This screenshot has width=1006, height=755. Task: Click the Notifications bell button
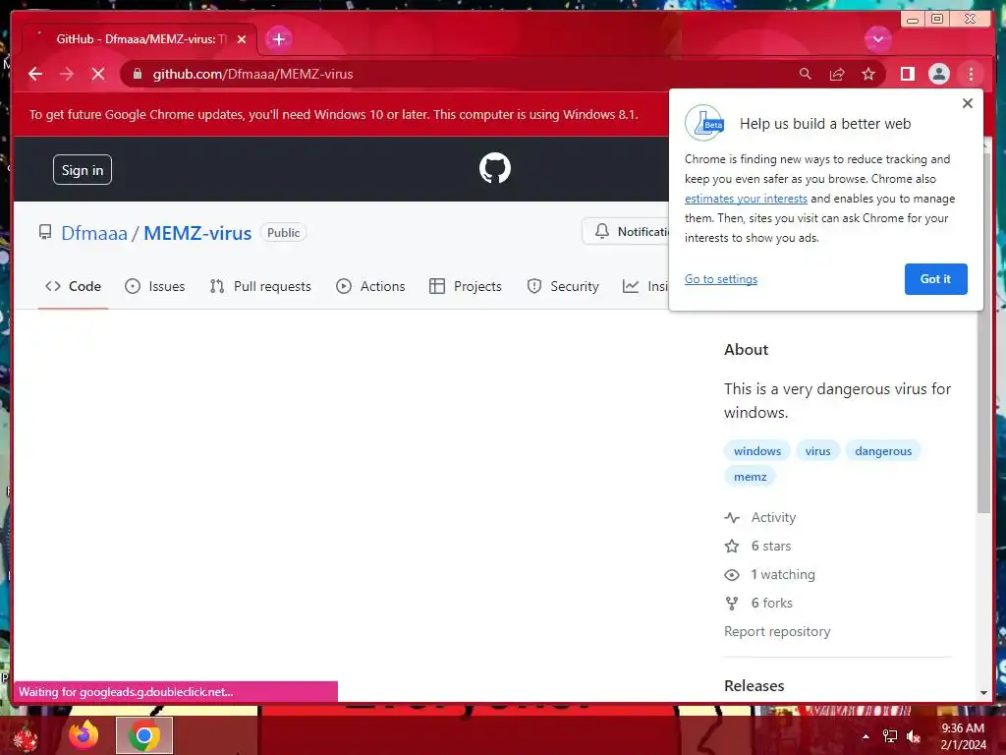point(626,231)
